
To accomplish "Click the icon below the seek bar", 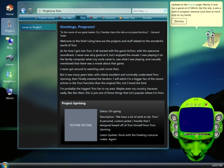I will click(x=197, y=138).
